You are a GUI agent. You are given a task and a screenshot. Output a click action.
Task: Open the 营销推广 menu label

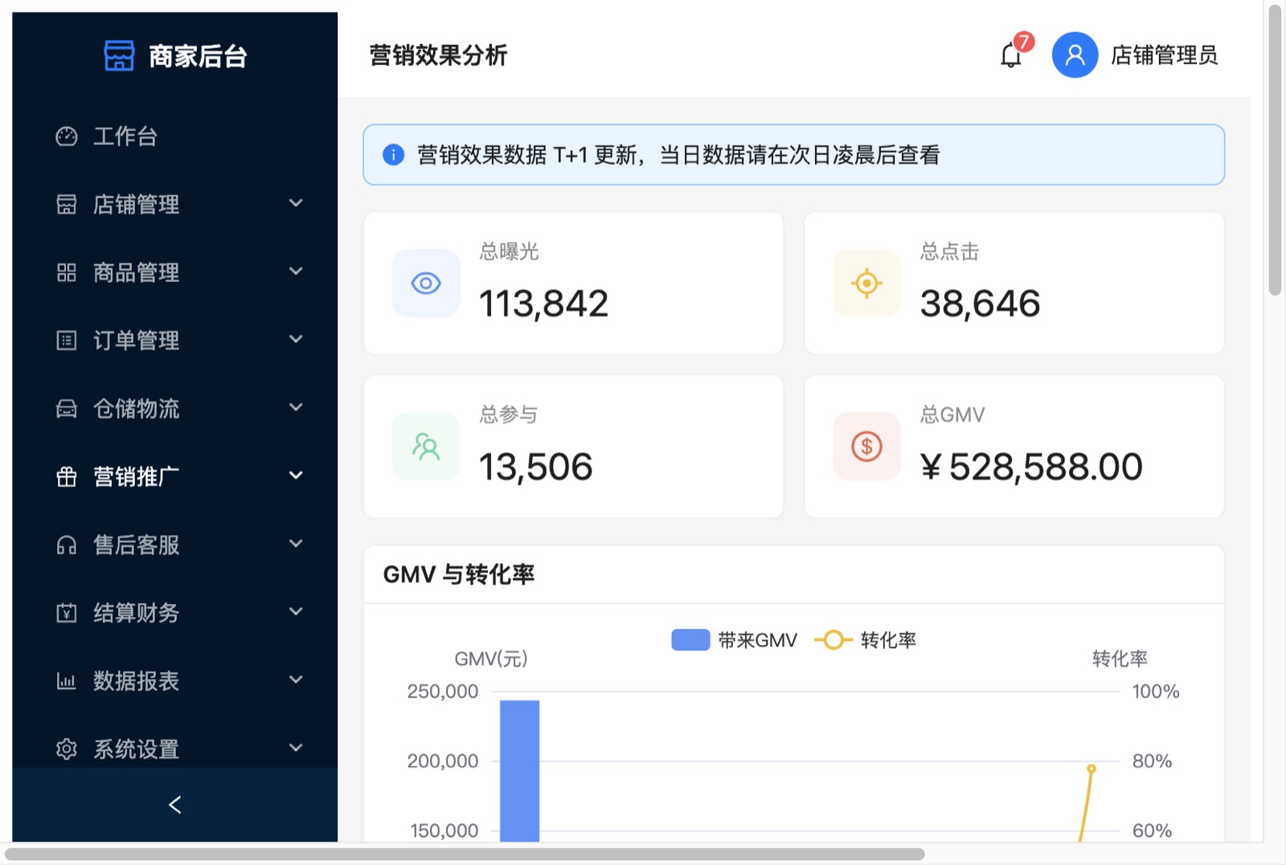click(x=136, y=477)
